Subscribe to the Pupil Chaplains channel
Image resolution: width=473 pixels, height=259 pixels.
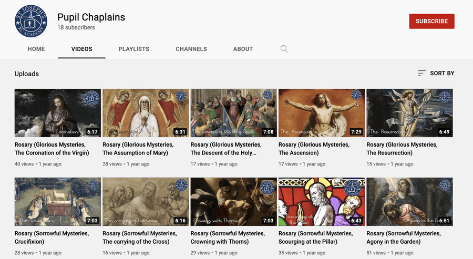431,21
